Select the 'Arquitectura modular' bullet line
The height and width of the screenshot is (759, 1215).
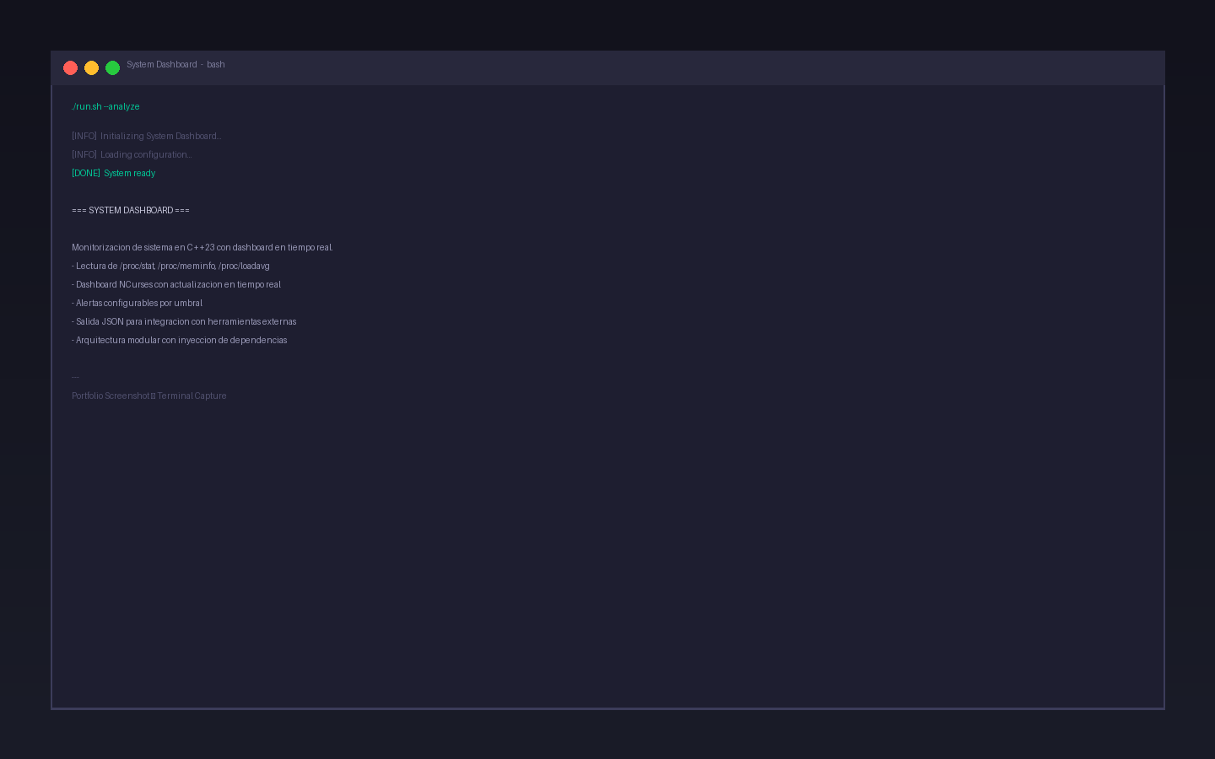(180, 340)
